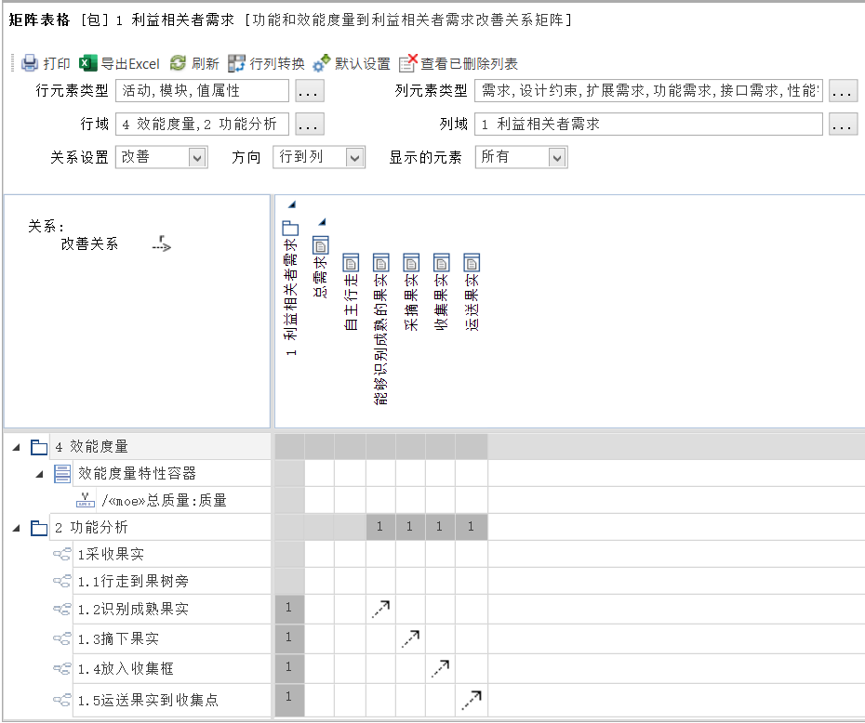
Task: Click the 默认设置 gear icon
Action: click(x=321, y=63)
